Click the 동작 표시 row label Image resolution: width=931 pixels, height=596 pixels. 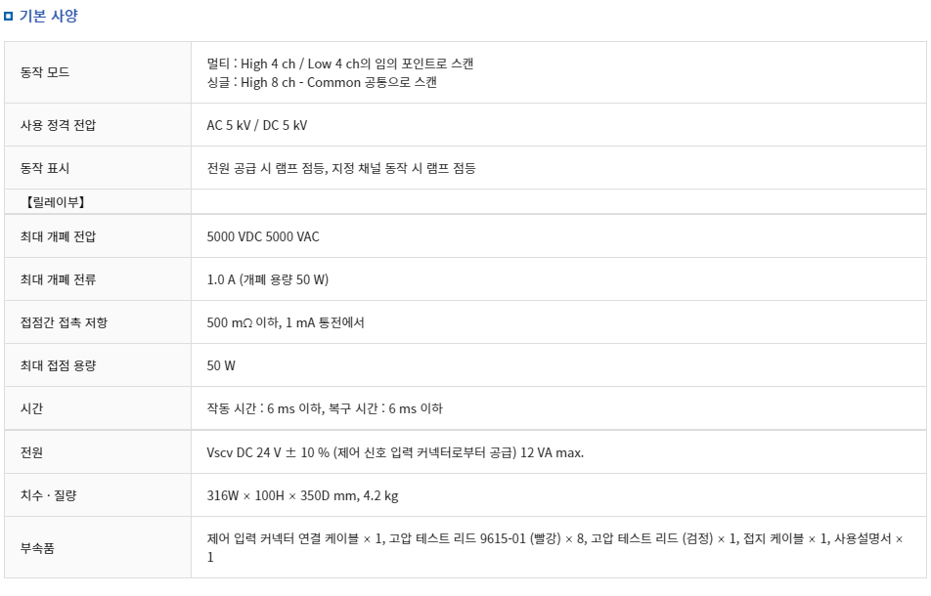click(45, 168)
